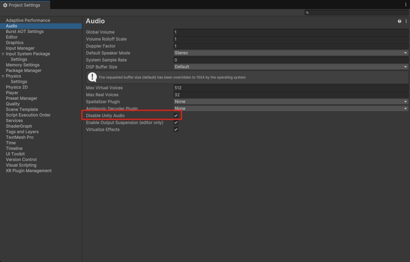Open the XR Plugin Management category
This screenshot has height=262, width=410.
(29, 171)
